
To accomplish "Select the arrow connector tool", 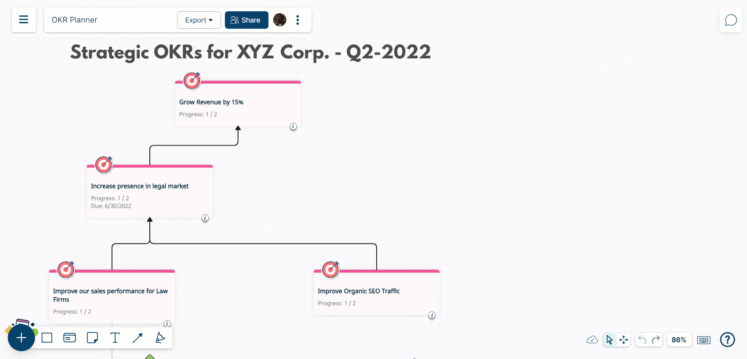I will pyautogui.click(x=138, y=338).
